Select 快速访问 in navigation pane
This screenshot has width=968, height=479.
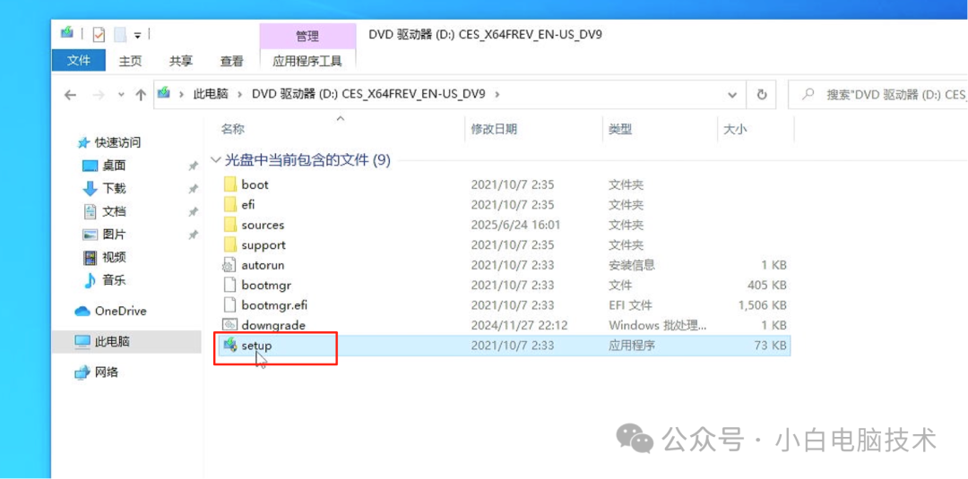point(108,142)
